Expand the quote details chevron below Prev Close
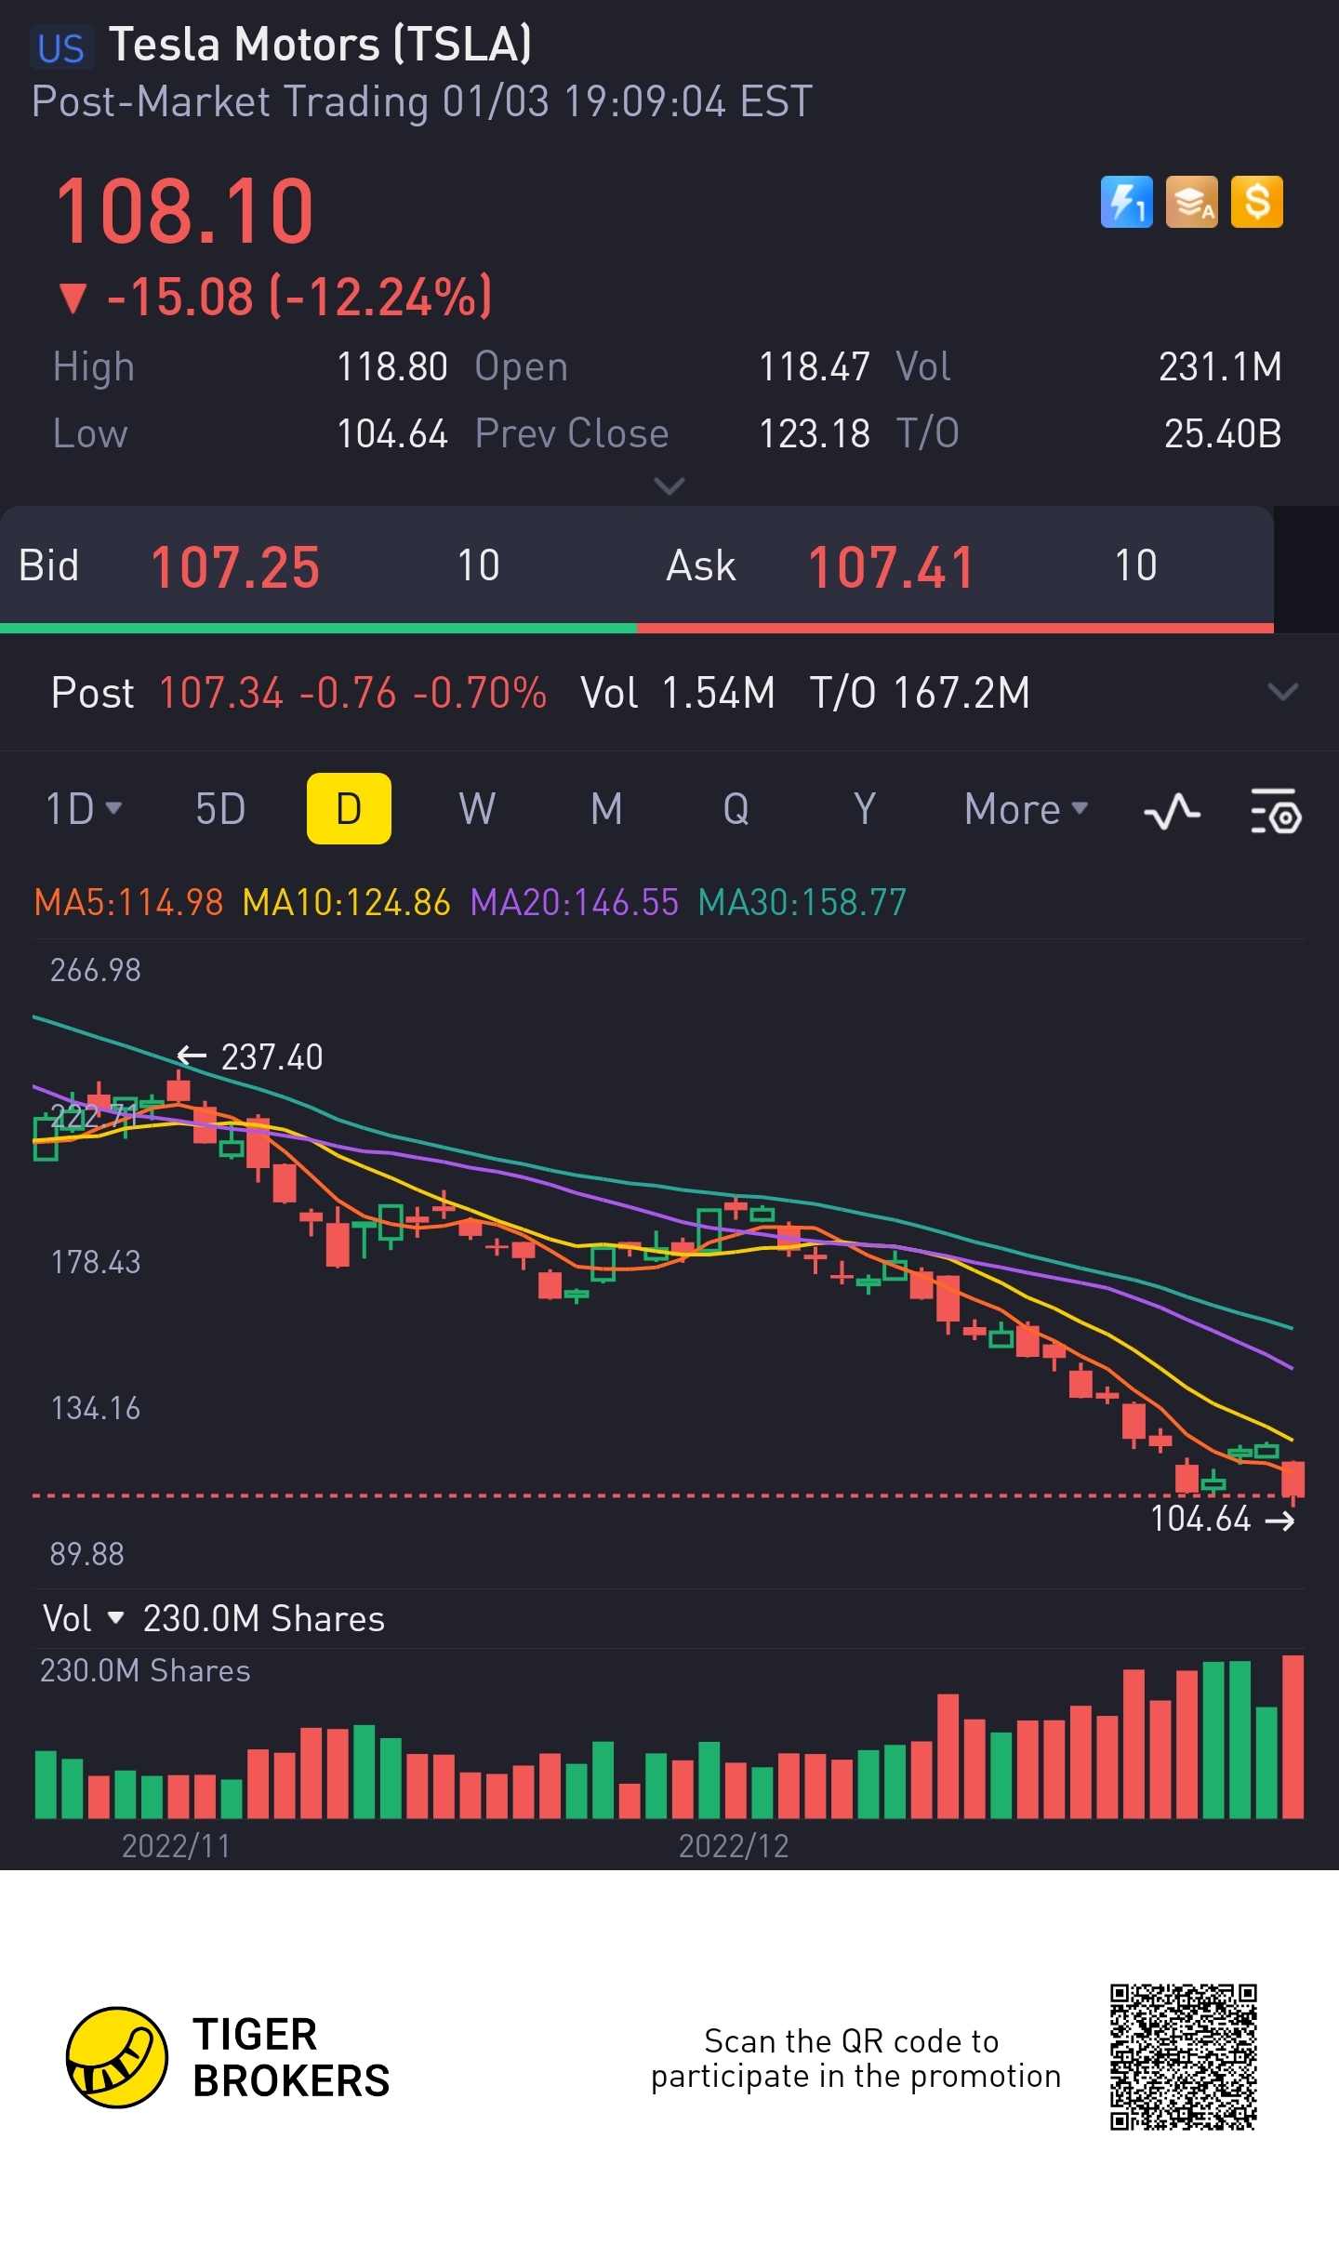The image size is (1339, 2245). tap(669, 485)
